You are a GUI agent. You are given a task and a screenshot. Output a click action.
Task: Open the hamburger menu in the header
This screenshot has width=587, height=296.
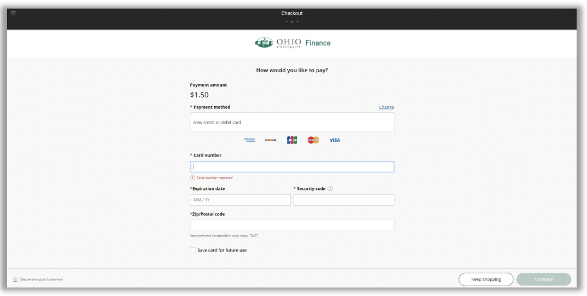point(13,13)
